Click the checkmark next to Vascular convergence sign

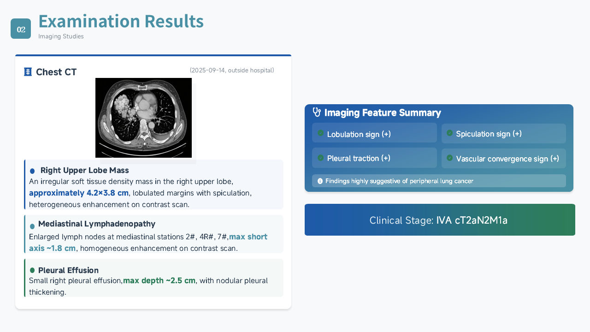(x=449, y=158)
